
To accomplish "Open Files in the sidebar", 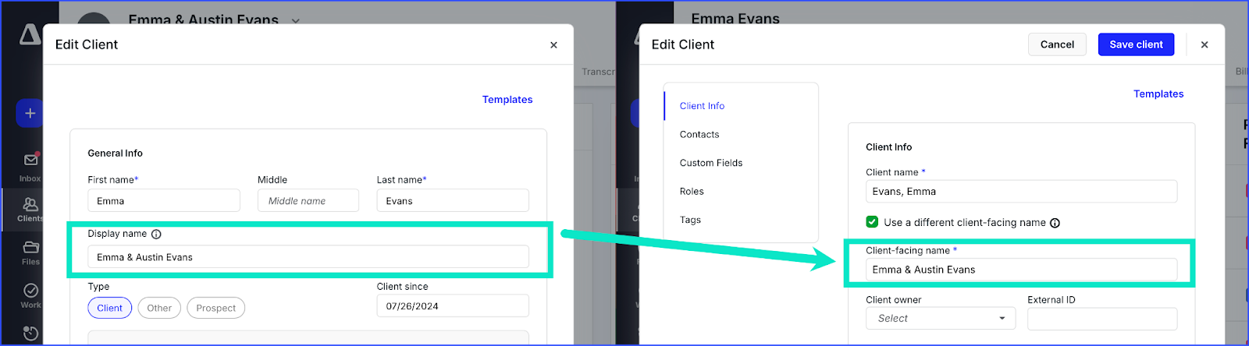I will click(30, 252).
